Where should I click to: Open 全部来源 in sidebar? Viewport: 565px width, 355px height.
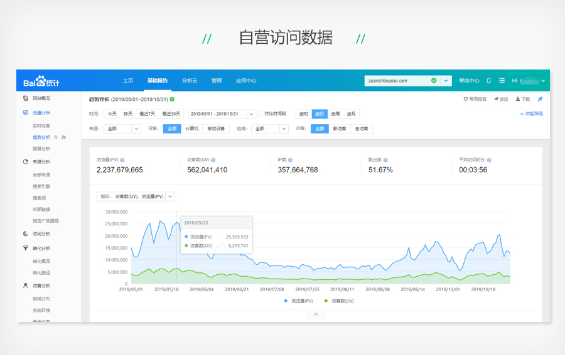[x=41, y=175]
